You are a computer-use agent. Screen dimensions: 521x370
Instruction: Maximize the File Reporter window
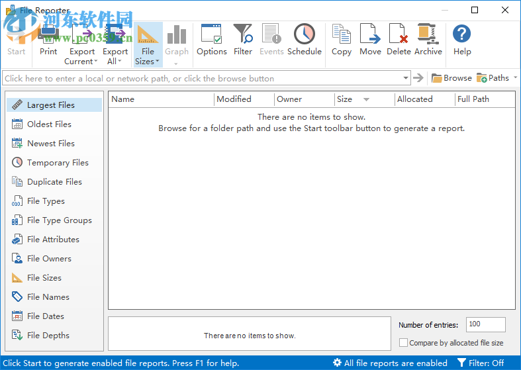point(475,10)
